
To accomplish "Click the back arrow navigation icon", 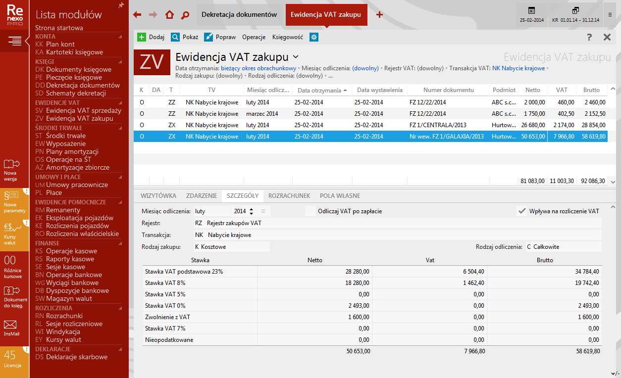I will [x=138, y=15].
